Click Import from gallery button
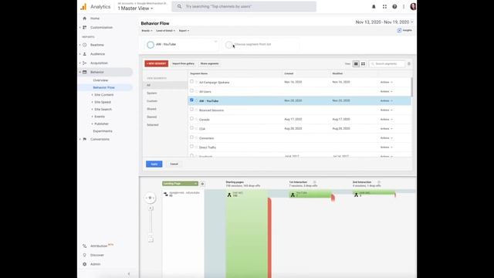The image size is (494, 278). tap(184, 63)
